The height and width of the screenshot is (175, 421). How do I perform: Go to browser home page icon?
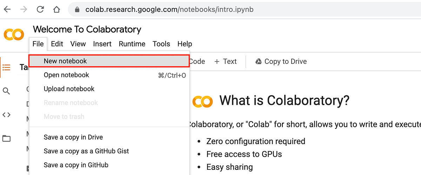click(x=56, y=9)
